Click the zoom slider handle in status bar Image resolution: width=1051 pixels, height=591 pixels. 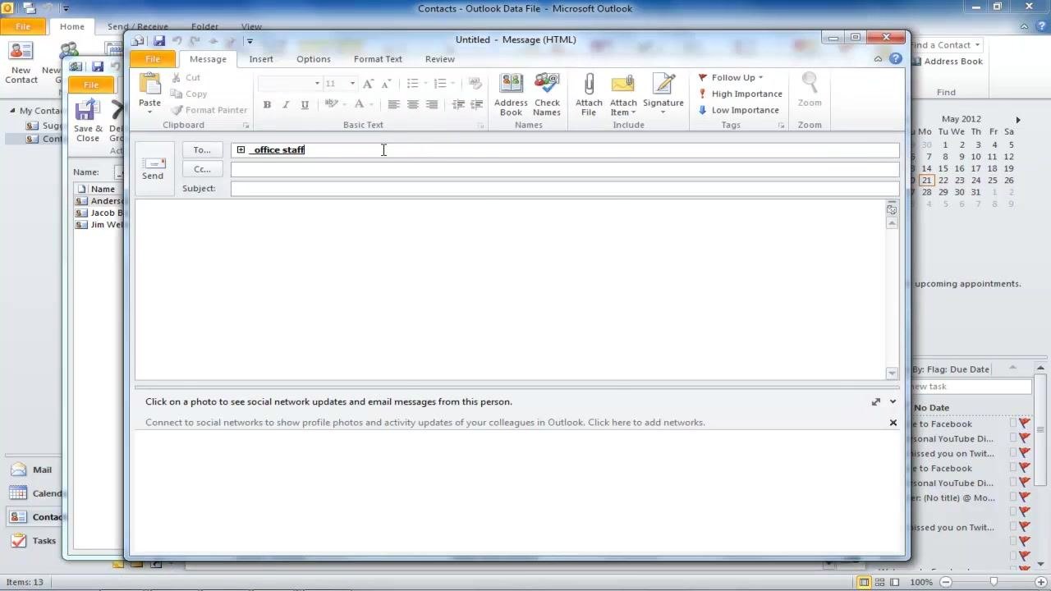(994, 582)
